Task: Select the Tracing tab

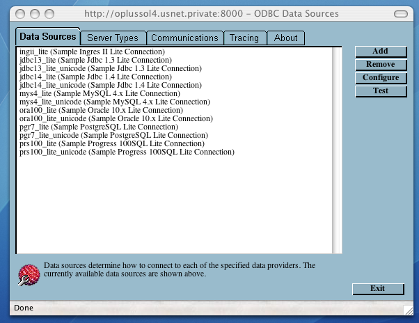Action: pos(244,38)
